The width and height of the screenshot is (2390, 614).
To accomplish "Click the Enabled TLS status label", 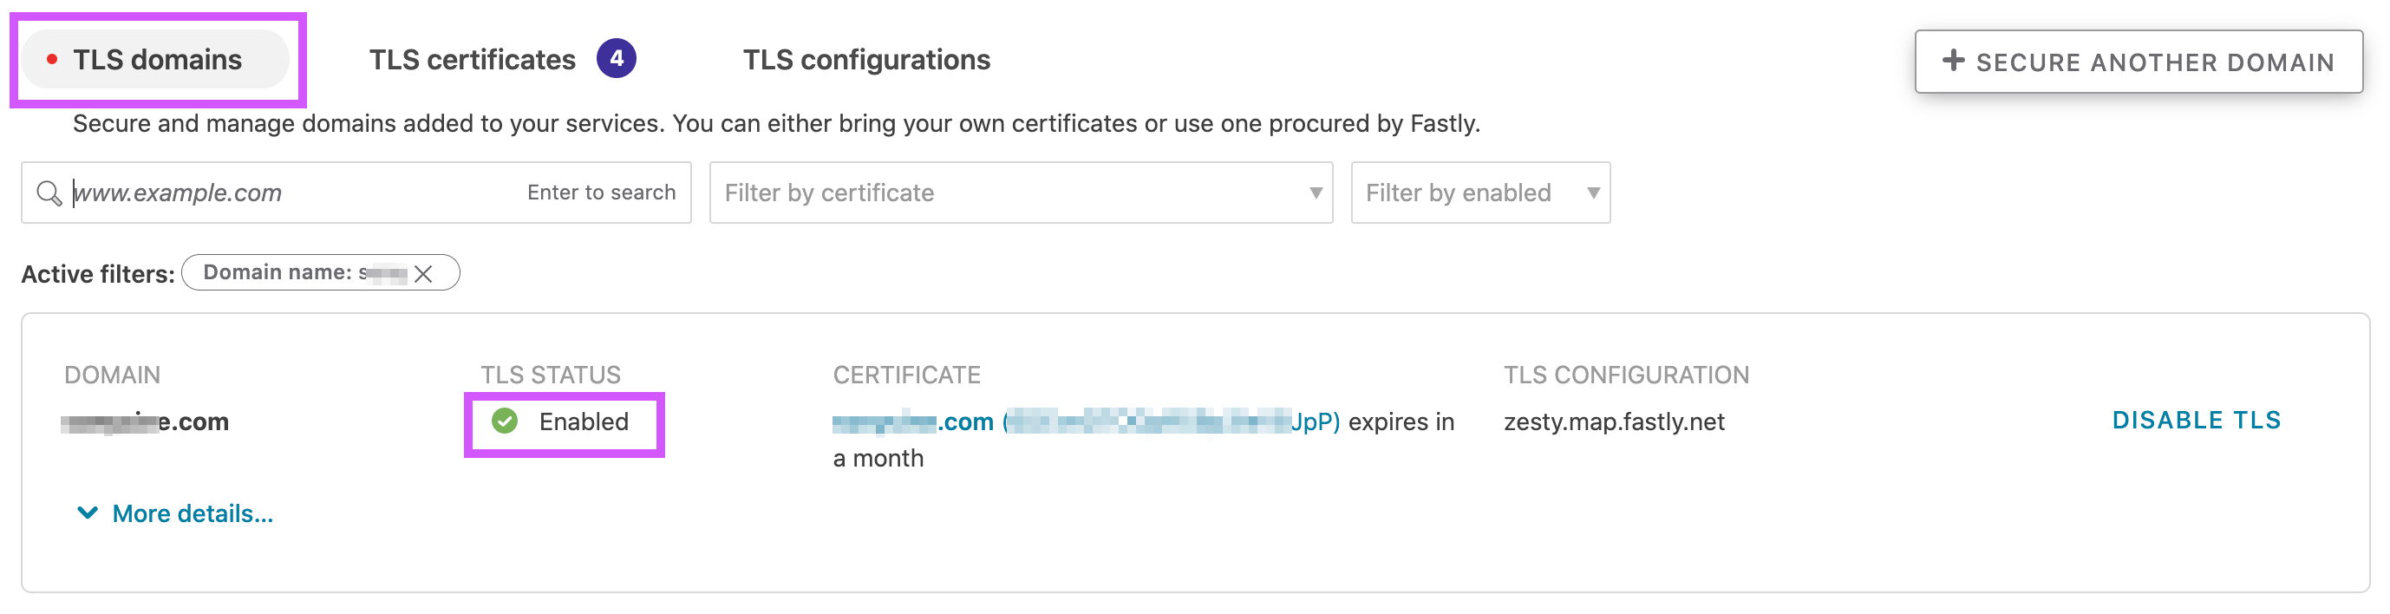I will pyautogui.click(x=584, y=422).
